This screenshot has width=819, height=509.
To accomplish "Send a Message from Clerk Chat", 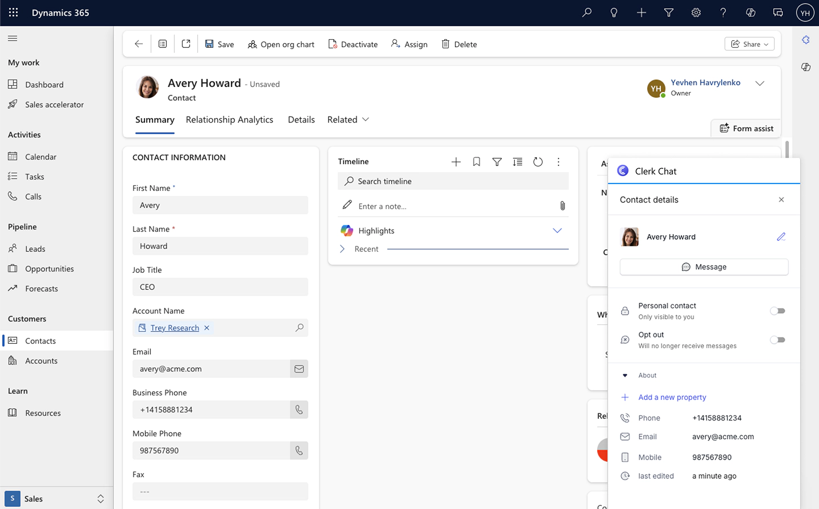I will (704, 266).
